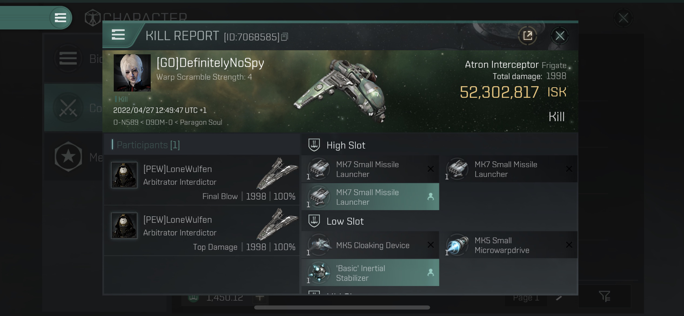Click the external link/export icon
The height and width of the screenshot is (316, 684).
coord(528,36)
